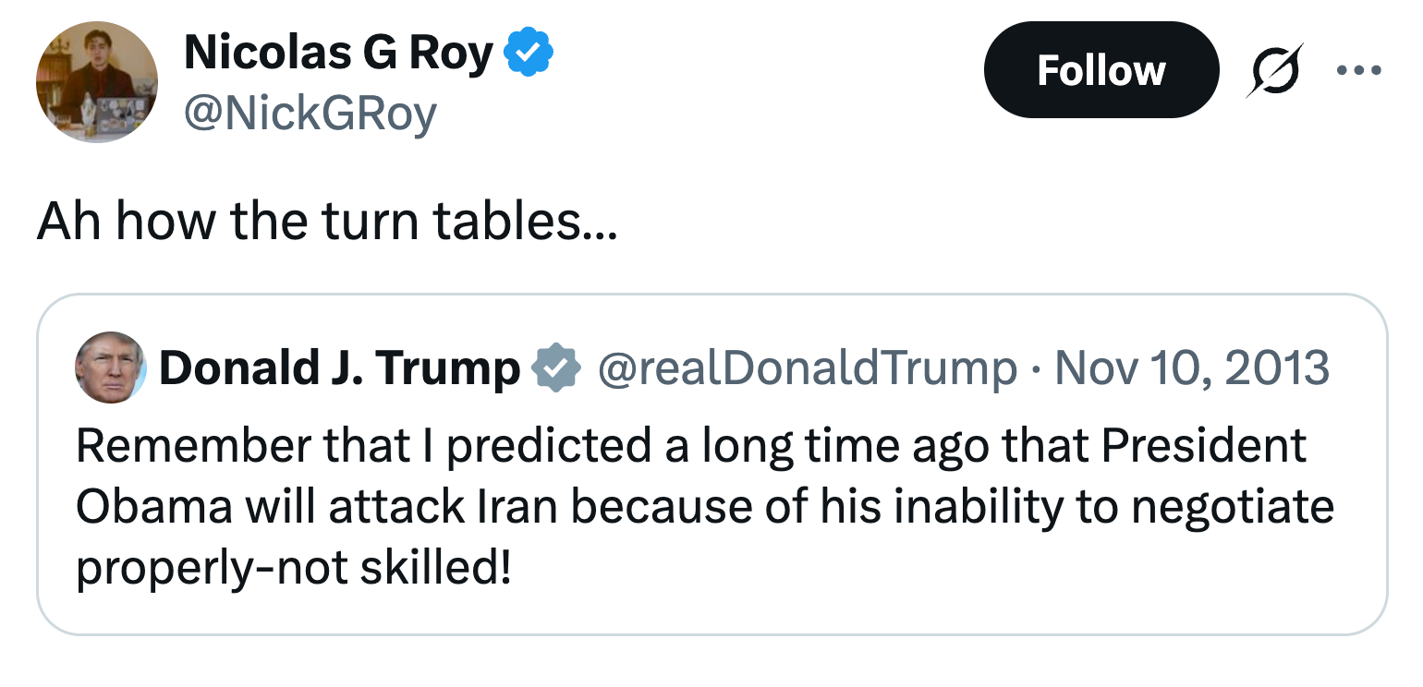Viewport: 1423px width, 687px height.
Task: Click the 'properly-not skilled!' line of the quoted post
Action: 292,569
